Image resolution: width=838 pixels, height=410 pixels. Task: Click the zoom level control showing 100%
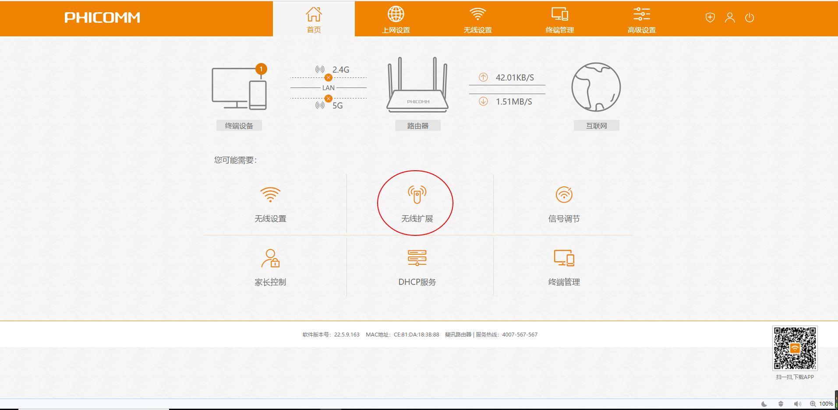tap(825, 404)
